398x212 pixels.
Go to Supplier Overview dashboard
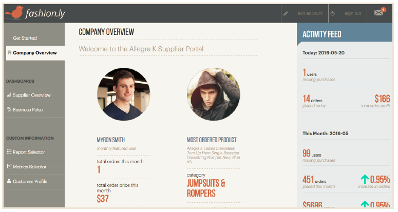point(32,95)
